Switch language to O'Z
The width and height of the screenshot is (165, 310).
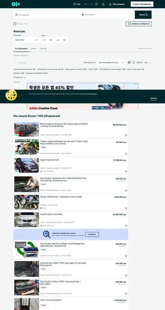[x=86, y=4]
